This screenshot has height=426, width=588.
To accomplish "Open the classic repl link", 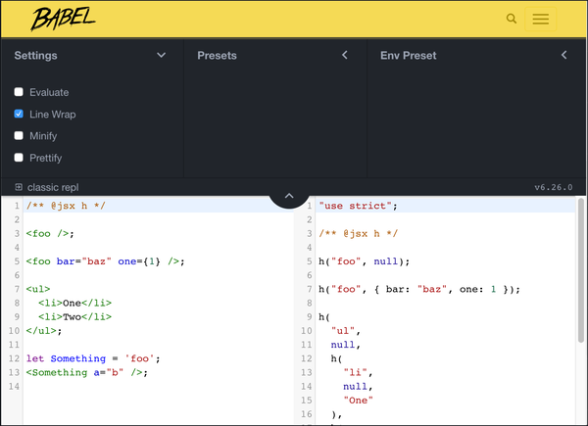I will coord(53,187).
